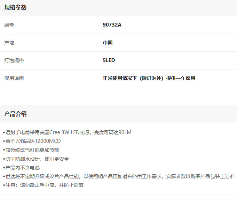Click the Cree 3W LED光源 description line
The image size is (237, 197).
(68, 132)
